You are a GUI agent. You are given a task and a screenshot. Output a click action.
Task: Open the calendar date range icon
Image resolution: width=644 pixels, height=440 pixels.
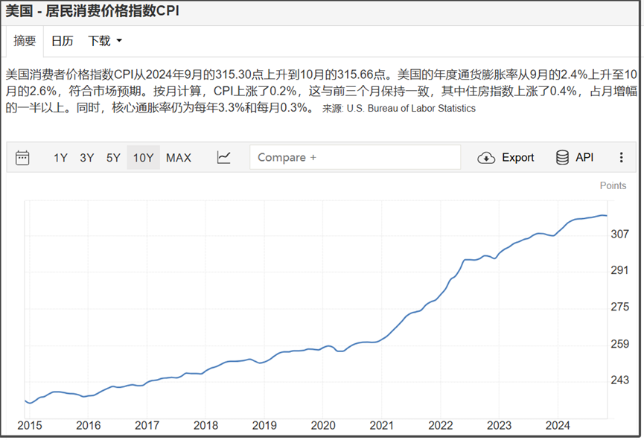[x=22, y=158]
